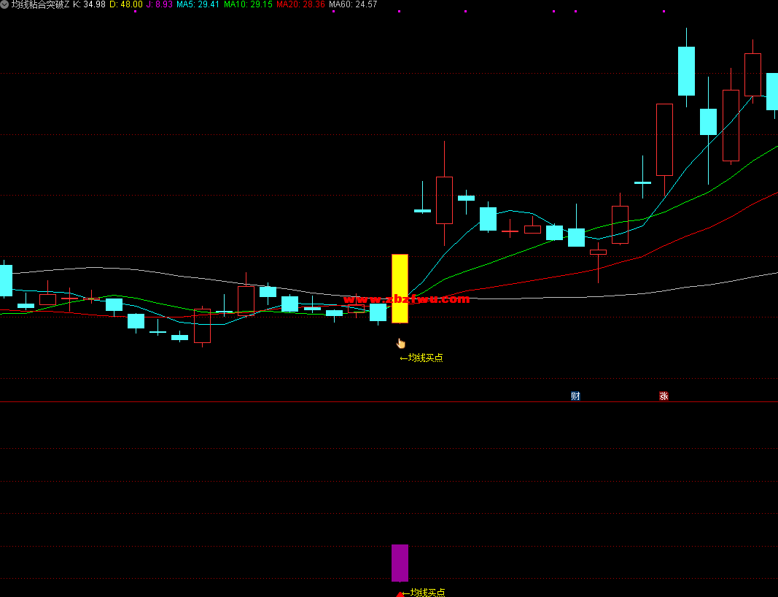The height and width of the screenshot is (597, 778).
Task: Click the tallest cyan candlestick at top right
Action: [x=686, y=71]
